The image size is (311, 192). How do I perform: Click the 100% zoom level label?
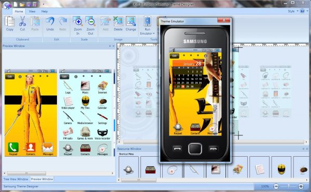(x=265, y=186)
